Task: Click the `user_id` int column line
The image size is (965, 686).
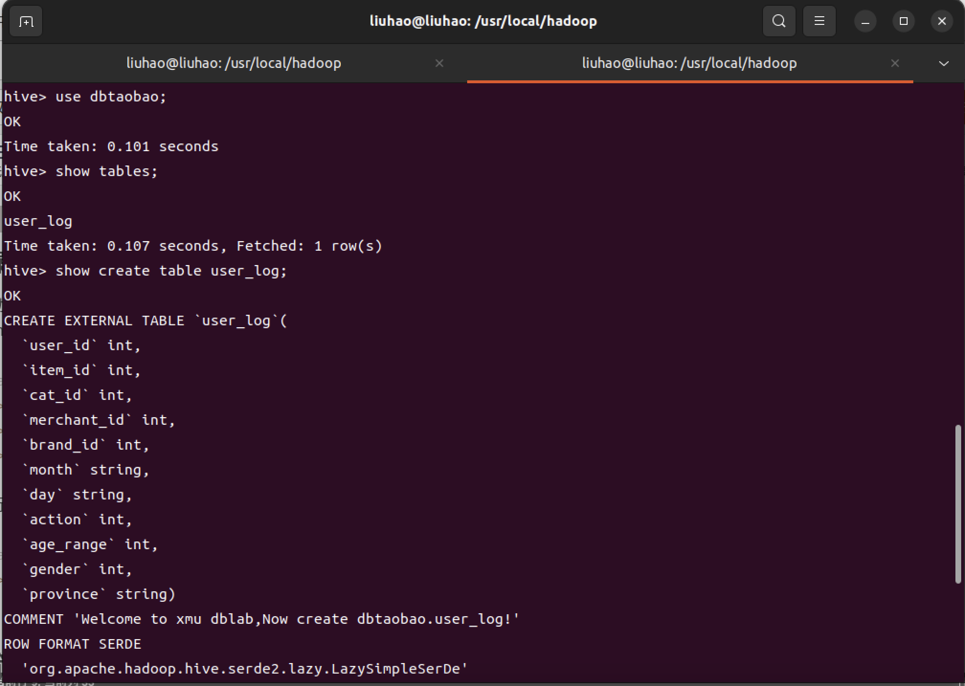Action: point(81,345)
